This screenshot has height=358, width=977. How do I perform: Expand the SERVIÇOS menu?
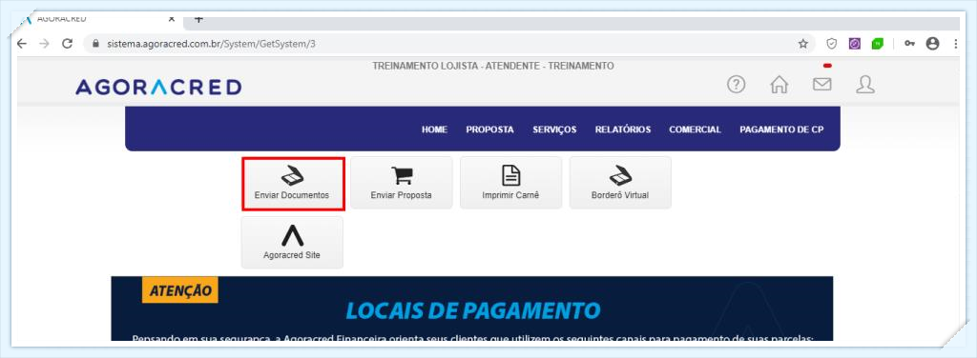coord(554,129)
